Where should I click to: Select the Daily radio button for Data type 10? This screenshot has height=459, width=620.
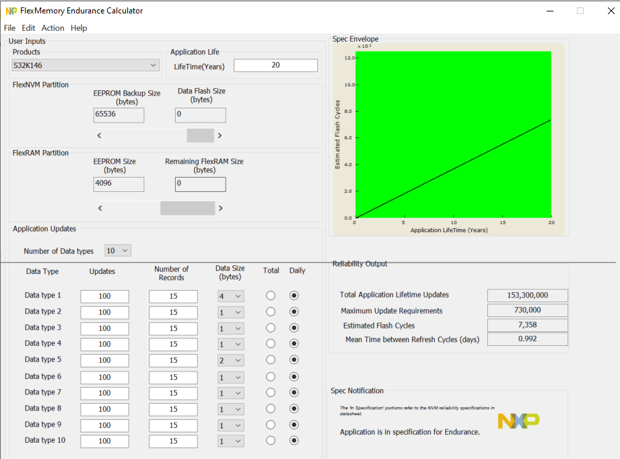[x=294, y=441]
